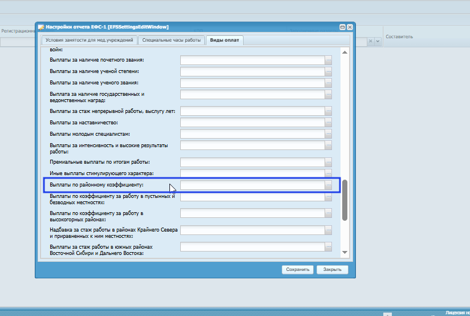Viewport: 470px width, 316px height.
Task: Open picker for Выплаты по районному коэффициенту
Action: (x=329, y=185)
